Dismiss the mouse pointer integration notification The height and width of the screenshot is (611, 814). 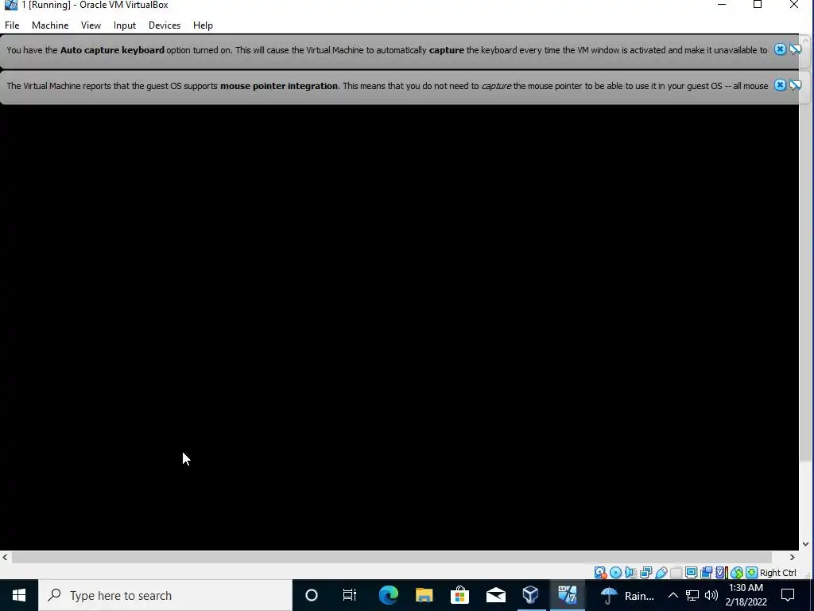click(x=780, y=85)
